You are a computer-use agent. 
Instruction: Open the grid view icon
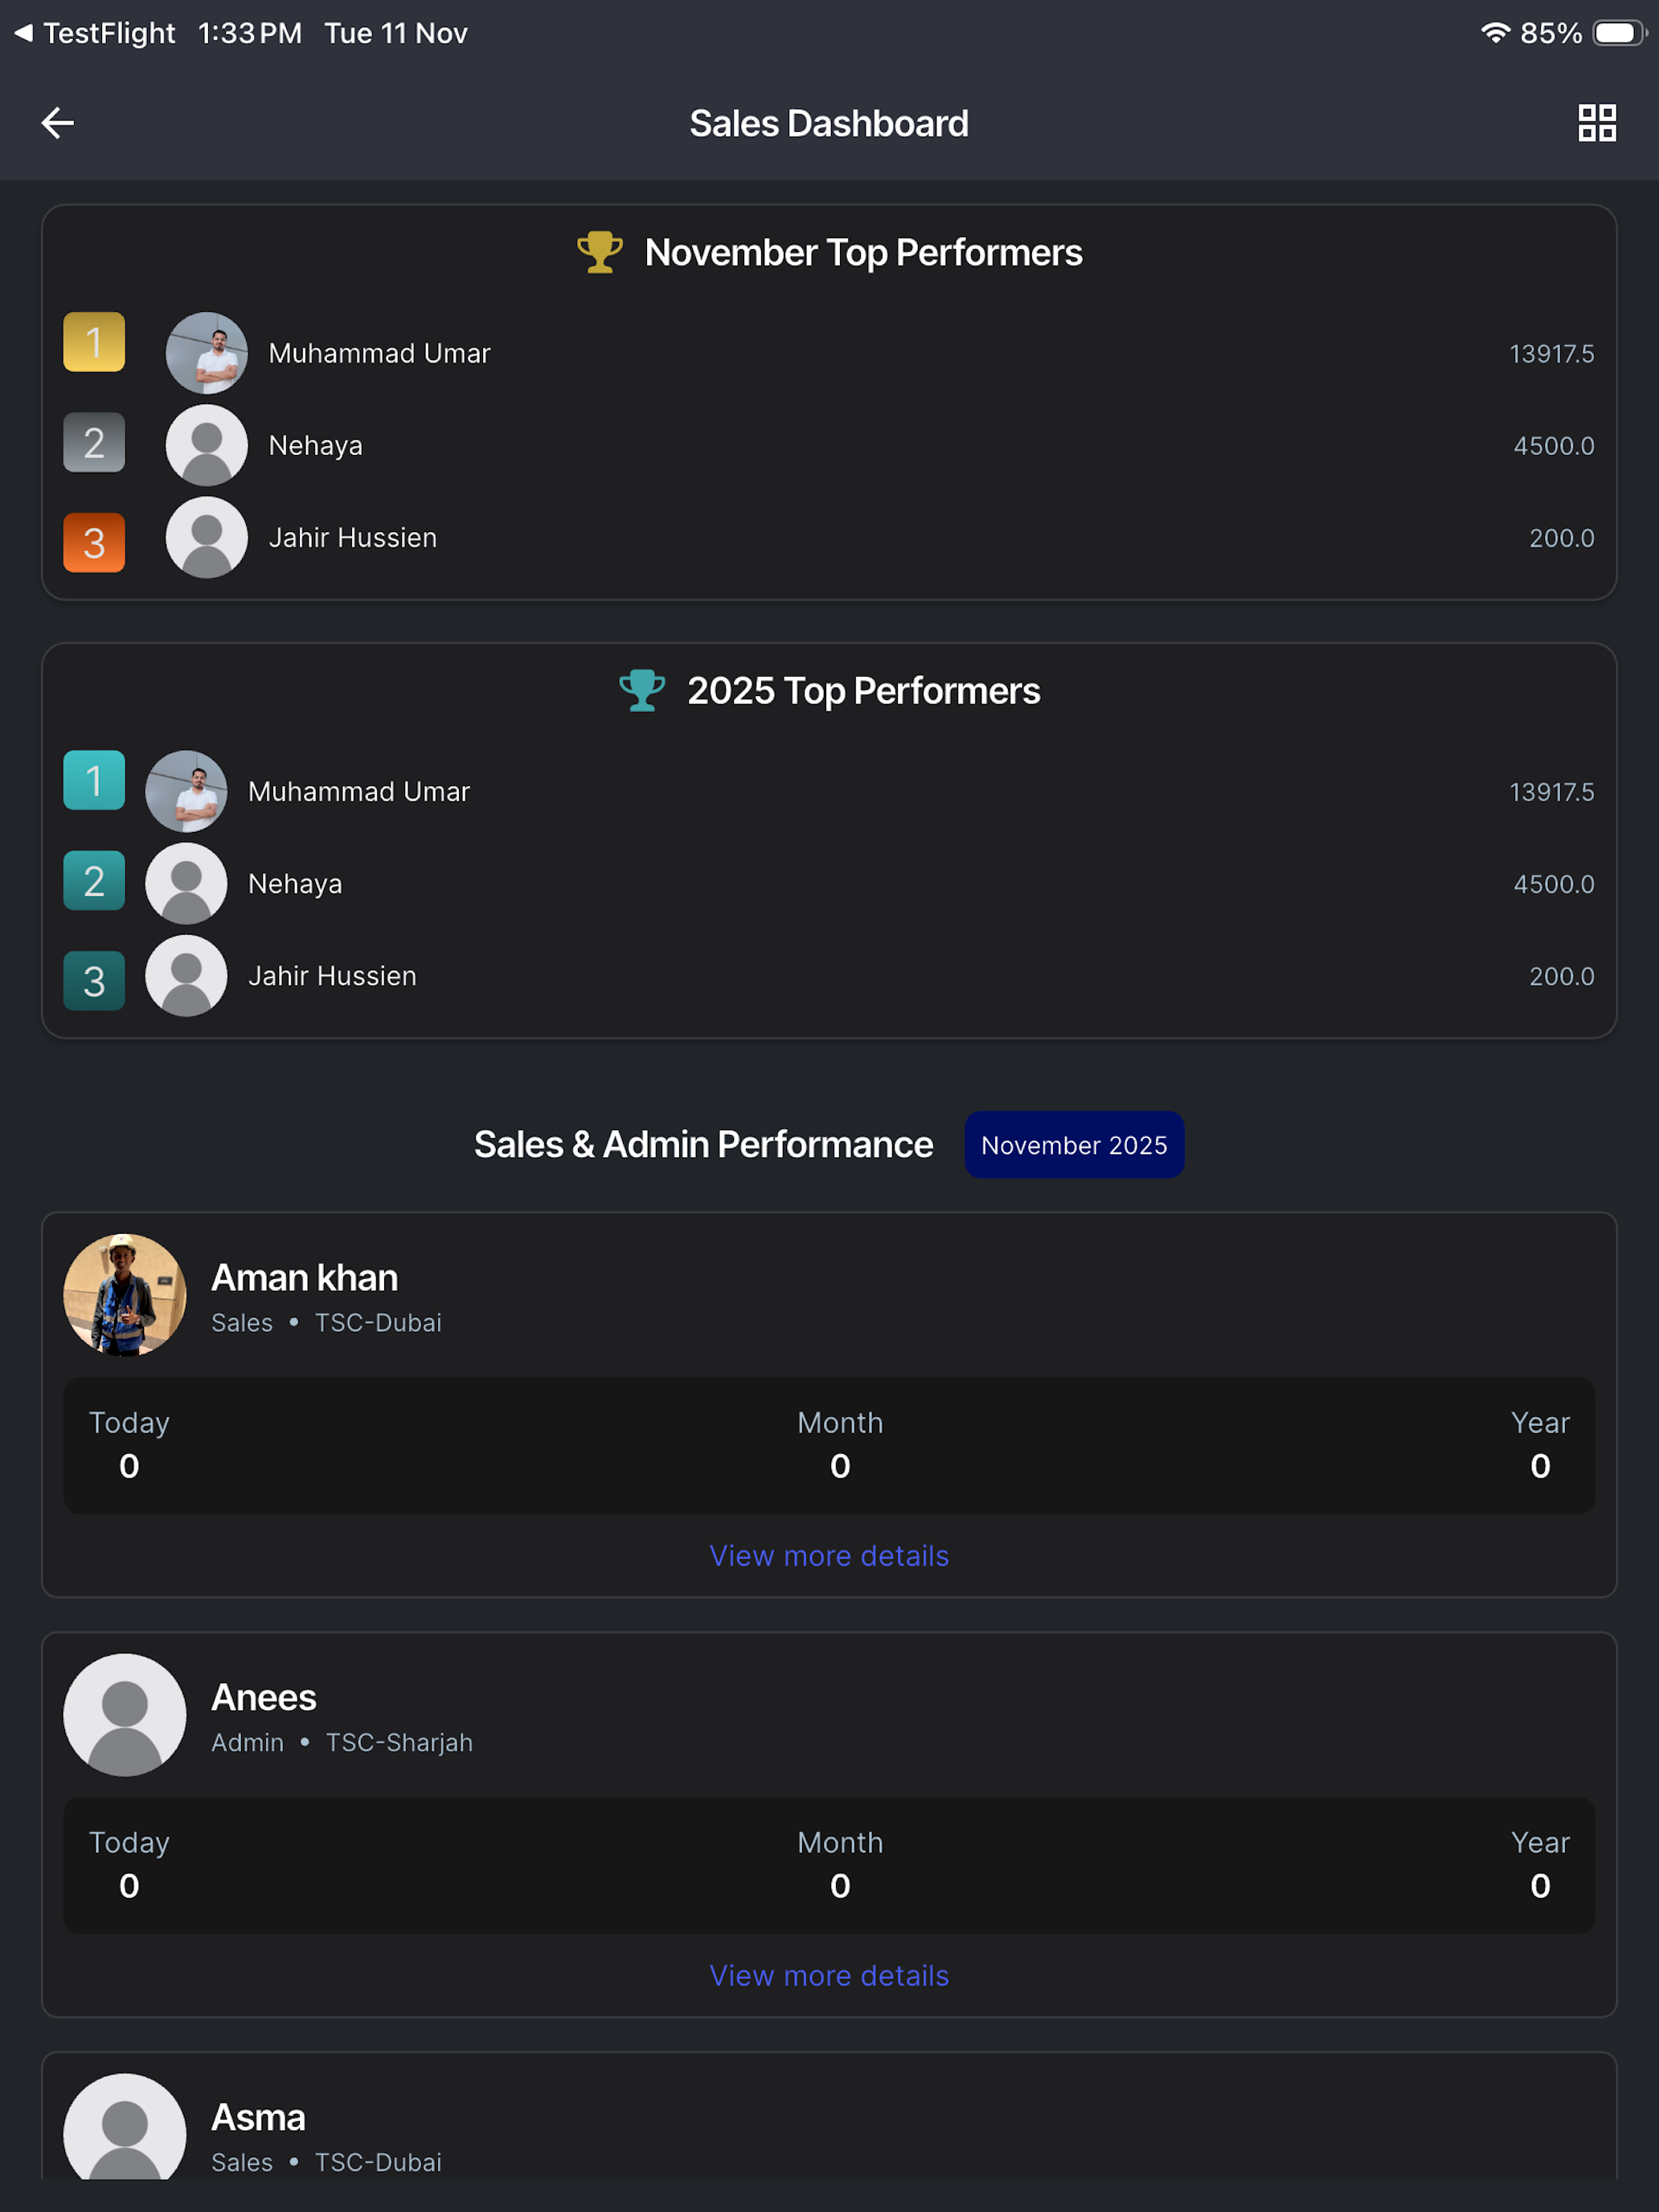(1596, 123)
